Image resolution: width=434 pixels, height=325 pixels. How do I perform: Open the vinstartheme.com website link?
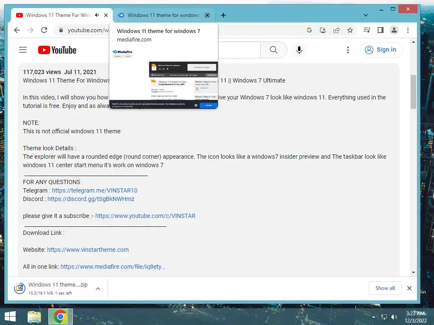pyautogui.click(x=88, y=250)
